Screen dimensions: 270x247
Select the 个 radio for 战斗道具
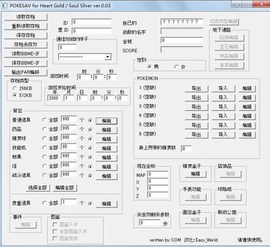90,176
